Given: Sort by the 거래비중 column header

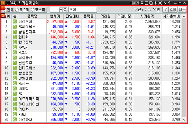Looking at the screenshot, I should coord(124,16).
